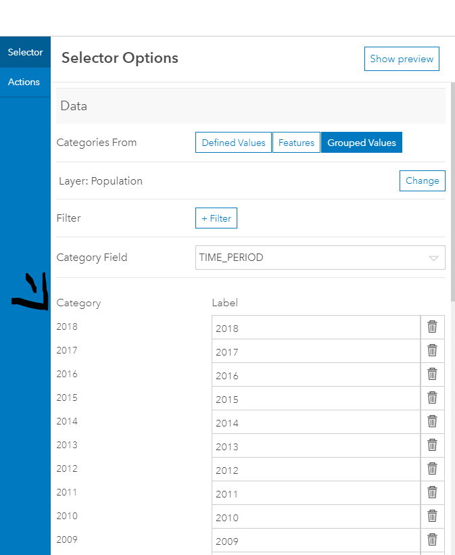Screen dimensions: 455x555
Task: Add a new filter
Action: (216, 218)
